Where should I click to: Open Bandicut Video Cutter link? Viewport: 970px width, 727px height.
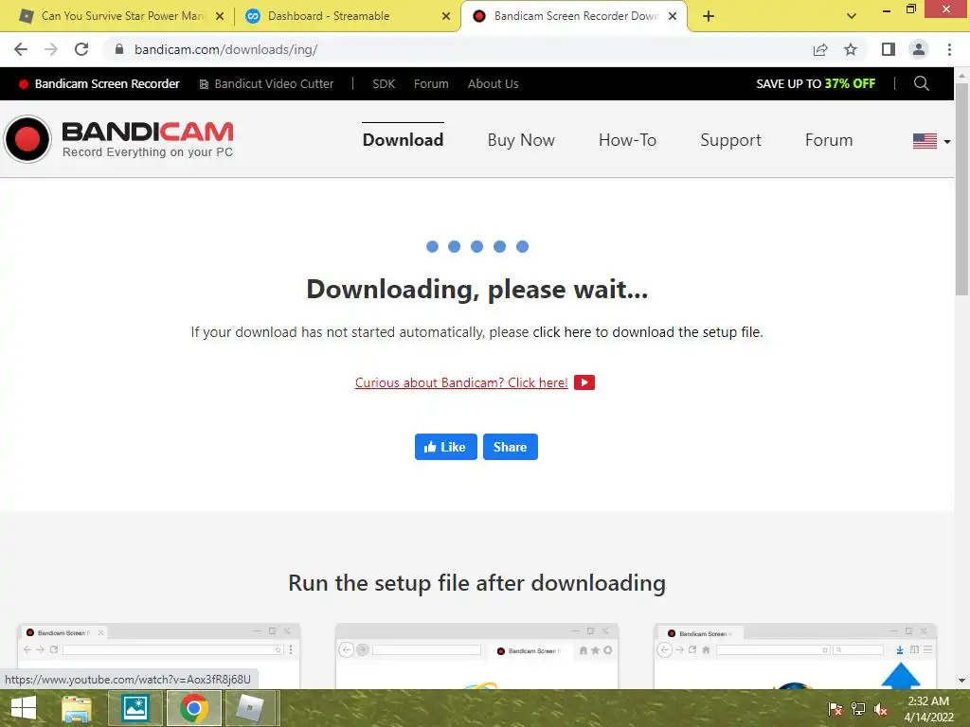(x=266, y=83)
